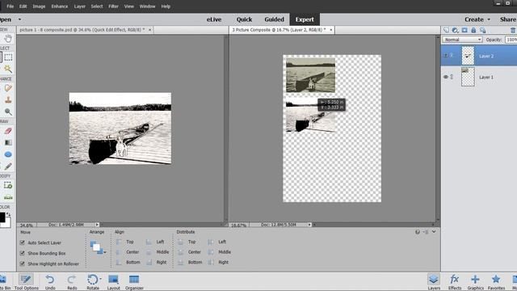Open the Layout dropdown
517x291 pixels.
113,282
